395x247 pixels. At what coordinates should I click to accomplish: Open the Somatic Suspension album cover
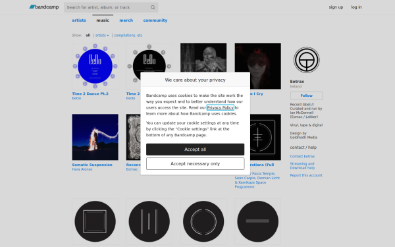tap(95, 137)
